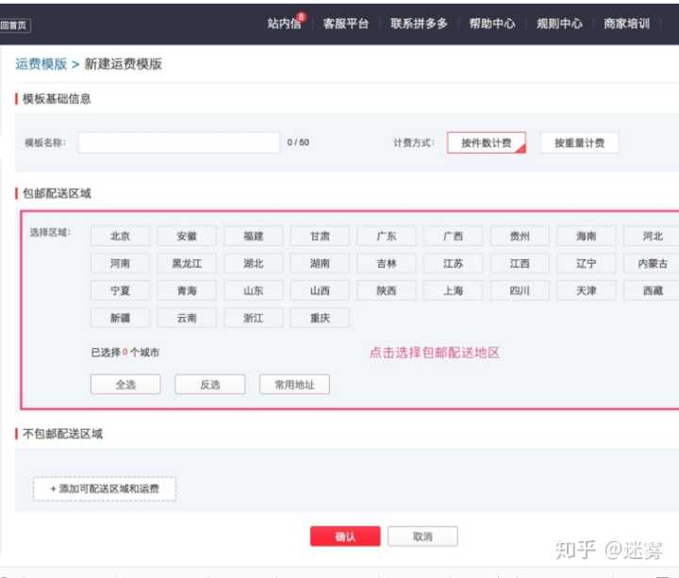Focus the 模板名称 text input field
Viewport: 679px width, 578px height.
tap(178, 142)
